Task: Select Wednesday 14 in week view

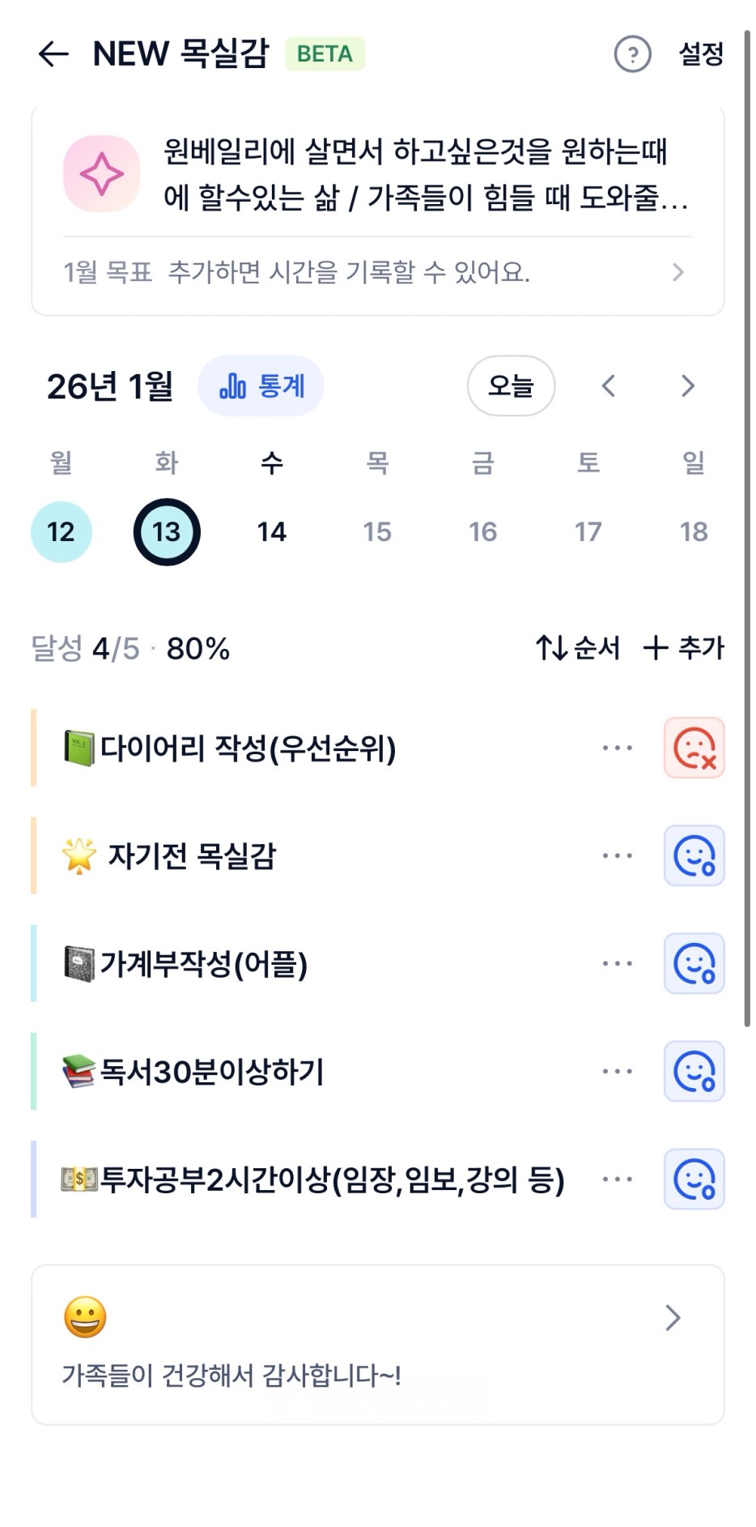Action: pyautogui.click(x=272, y=531)
